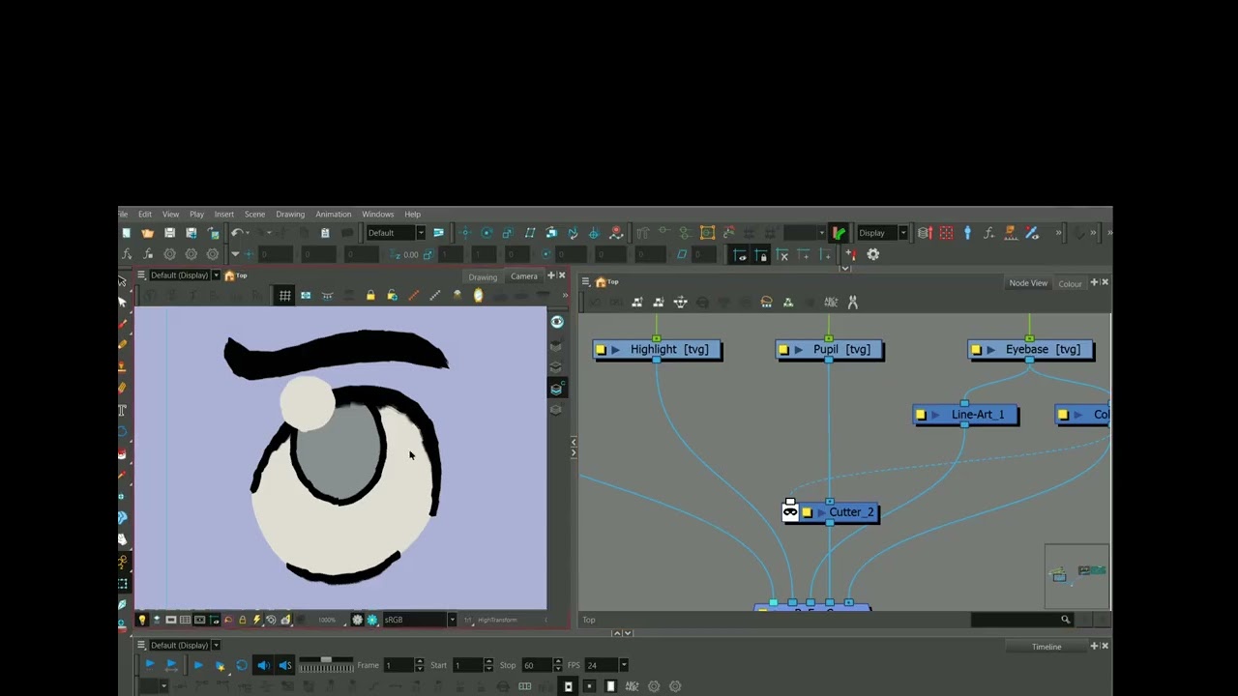1238x696 pixels.
Task: Click the Undo arrow icon
Action: point(236,233)
